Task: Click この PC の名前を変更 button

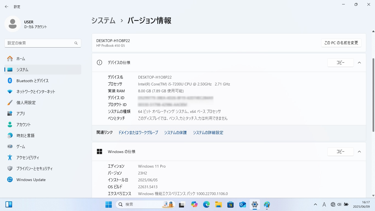Action: coord(341,43)
